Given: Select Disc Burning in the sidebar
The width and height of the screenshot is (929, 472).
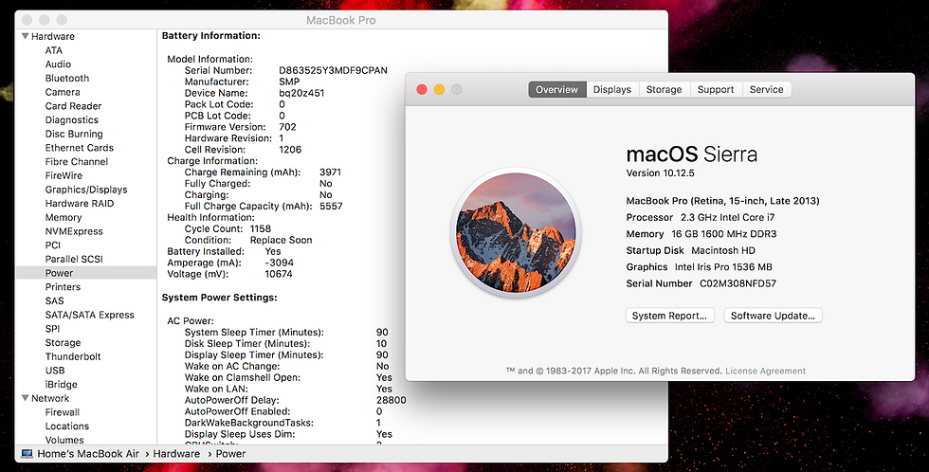Looking at the screenshot, I should [x=74, y=134].
